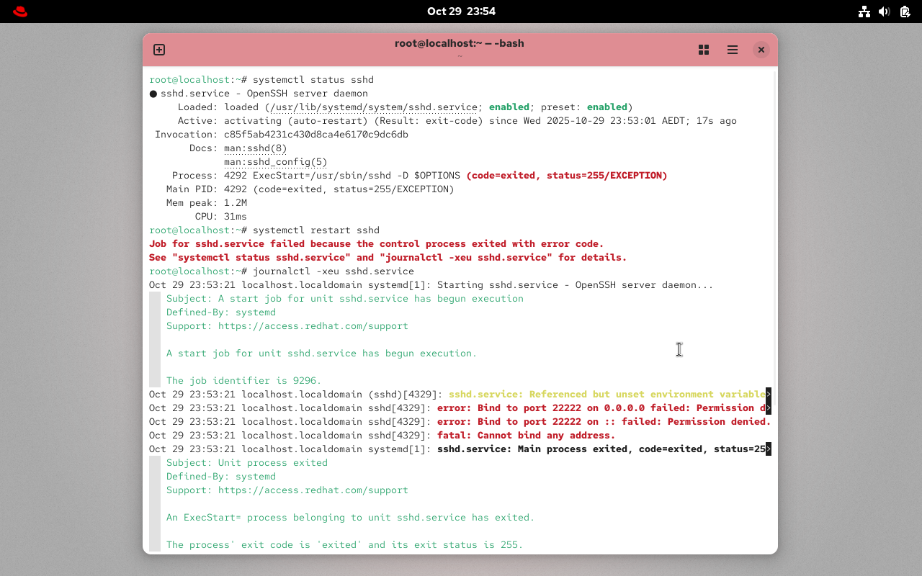The width and height of the screenshot is (922, 576).
Task: Click the wired network icon in the top bar
Action: click(864, 12)
